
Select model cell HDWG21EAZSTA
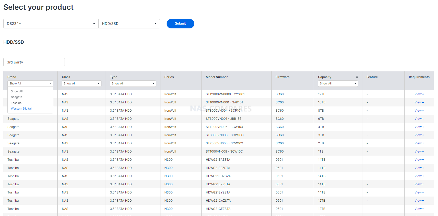pyautogui.click(x=218, y=160)
